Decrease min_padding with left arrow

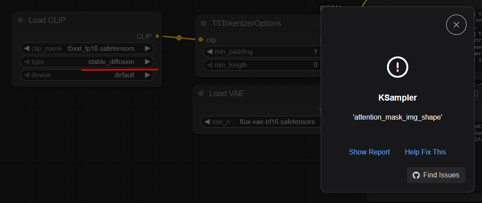pyautogui.click(x=209, y=52)
